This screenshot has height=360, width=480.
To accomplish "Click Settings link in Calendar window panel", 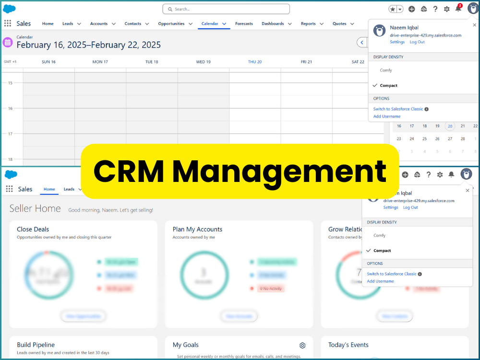I will (397, 42).
